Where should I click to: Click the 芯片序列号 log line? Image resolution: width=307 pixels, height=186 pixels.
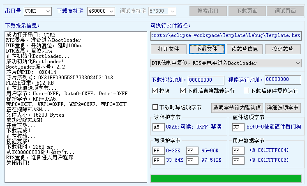[x=60, y=78]
